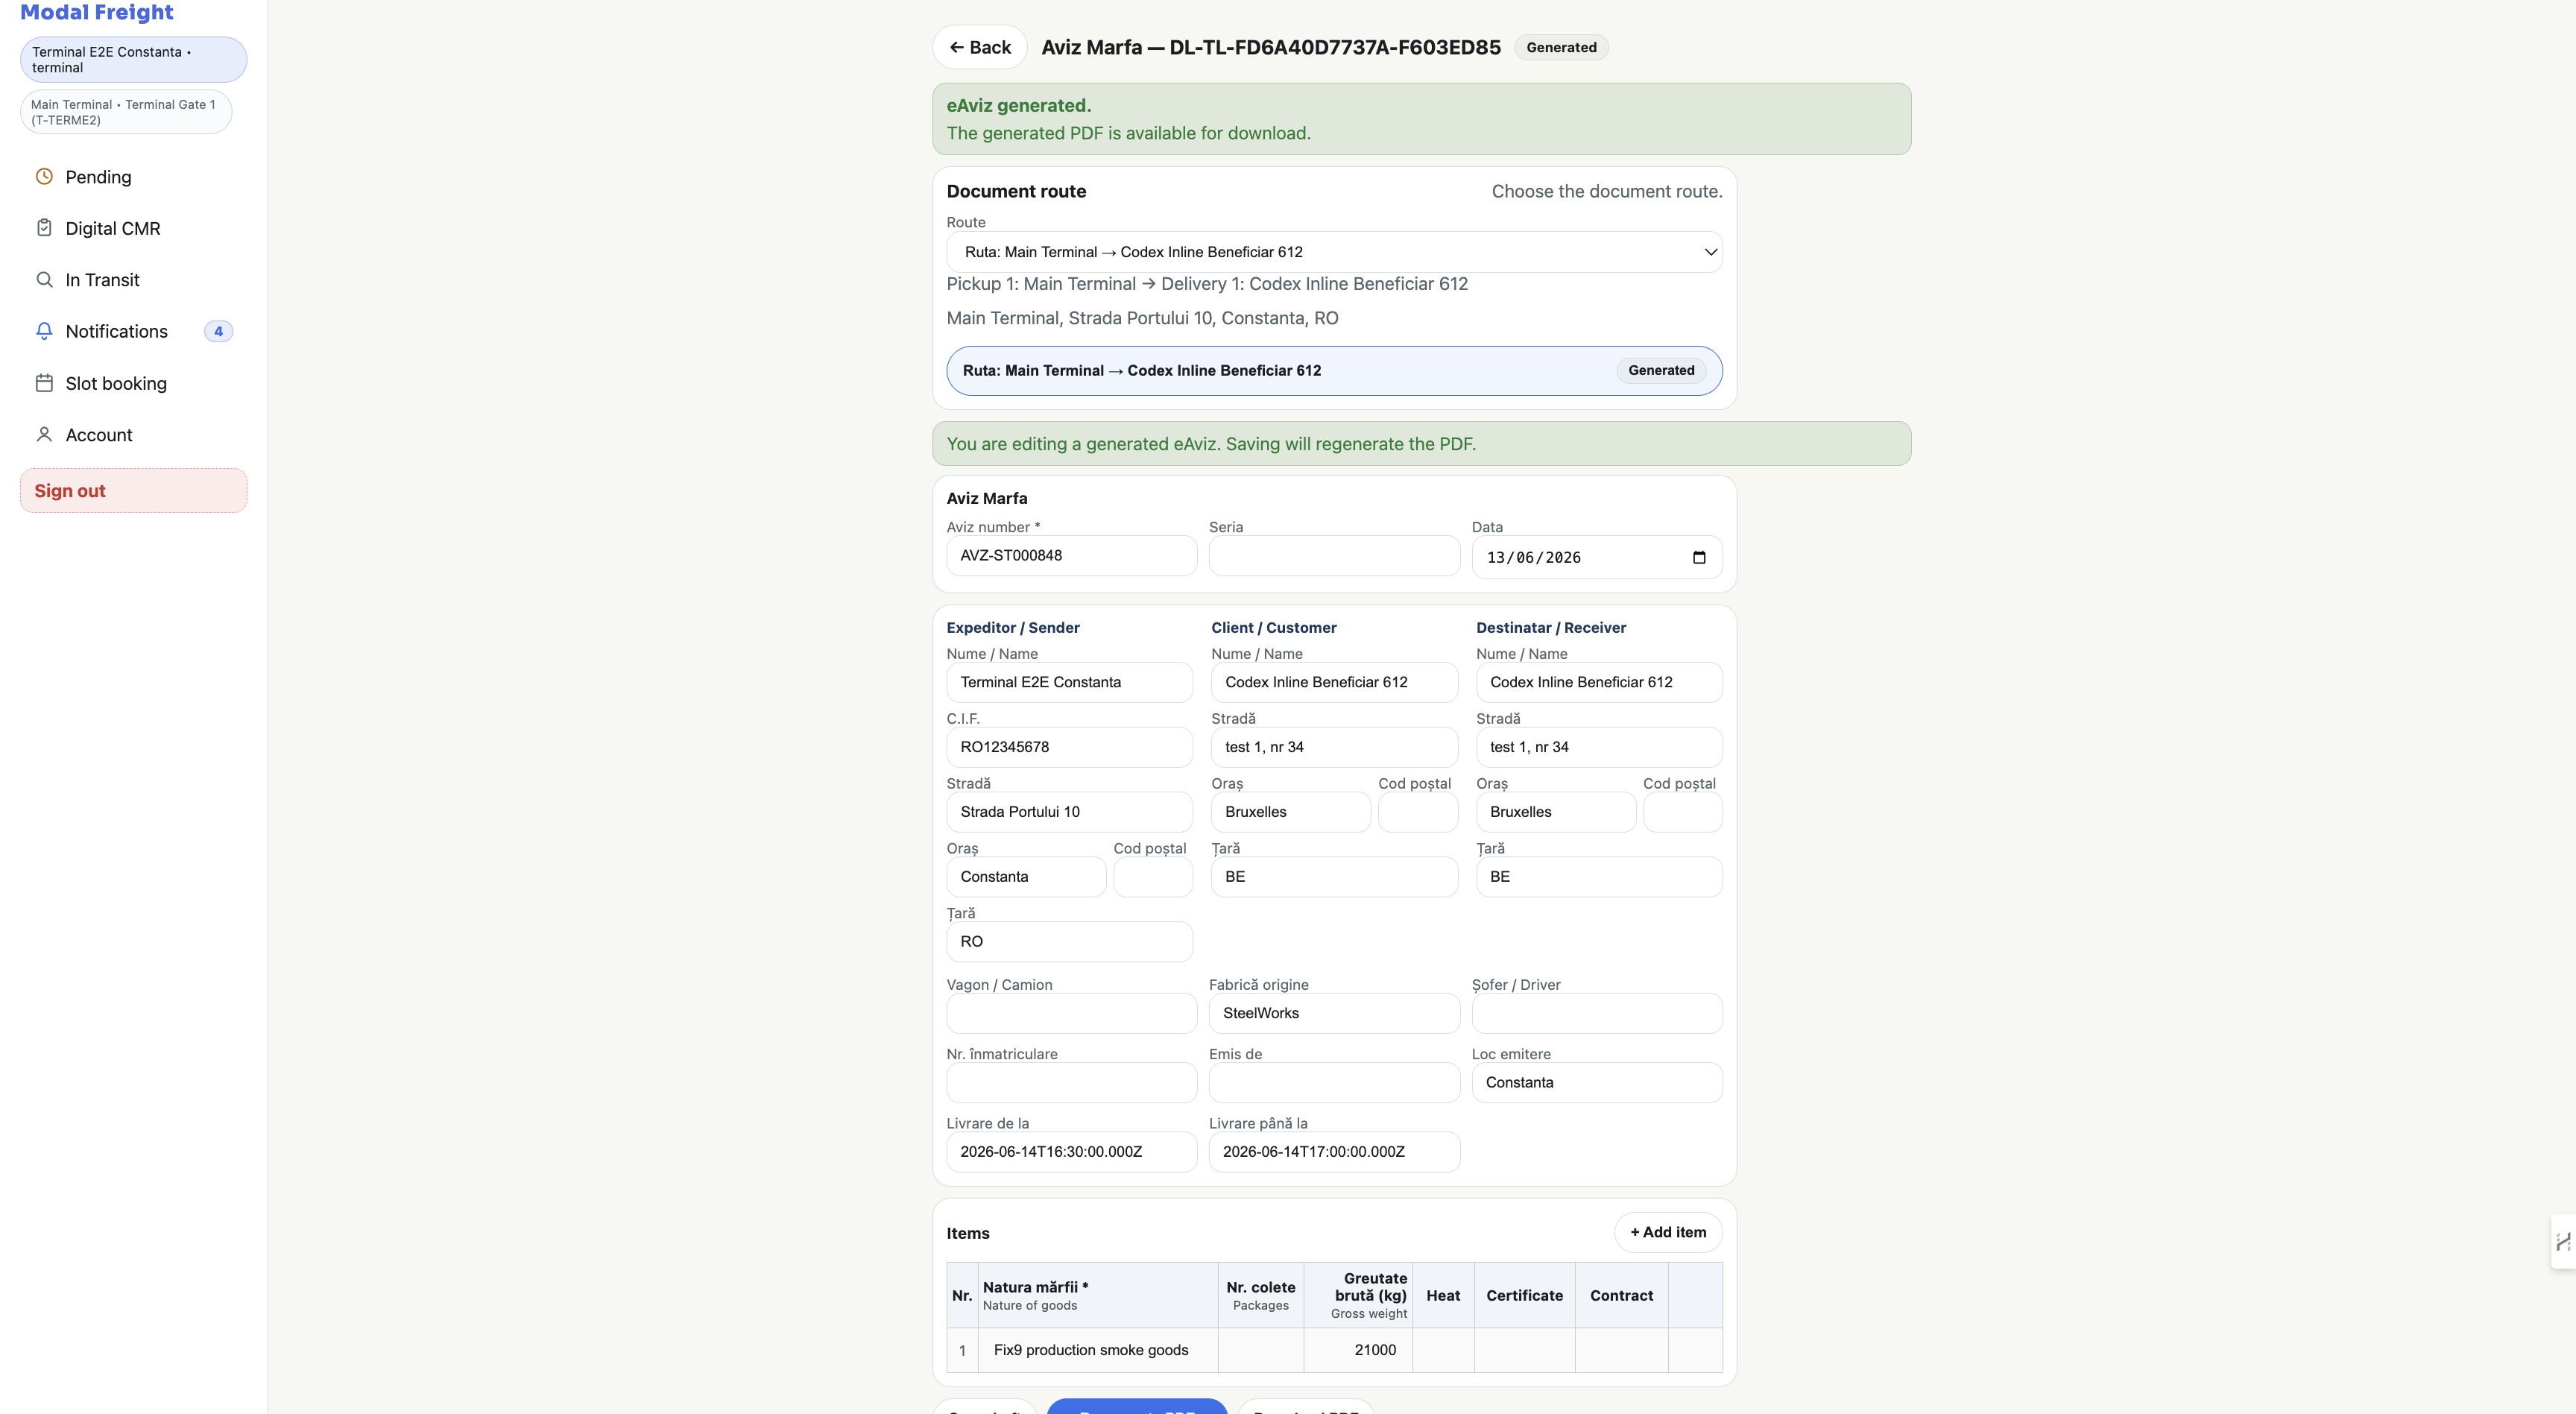Focus the Customer Cod poștal field

pyautogui.click(x=1417, y=812)
